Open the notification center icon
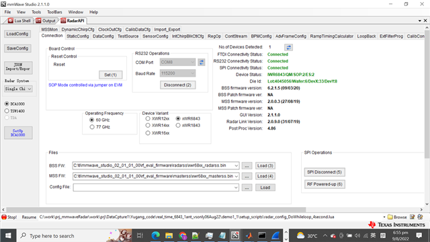The width and height of the screenshot is (430, 242). (x=419, y=236)
